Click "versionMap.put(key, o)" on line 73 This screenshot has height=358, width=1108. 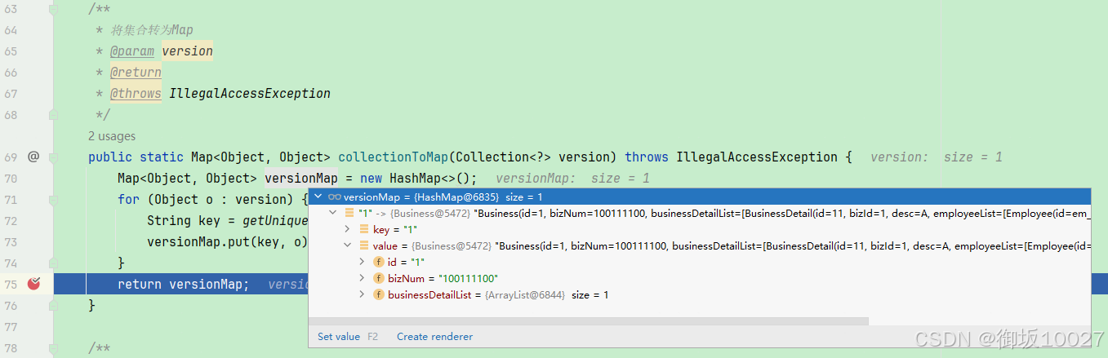(x=228, y=241)
